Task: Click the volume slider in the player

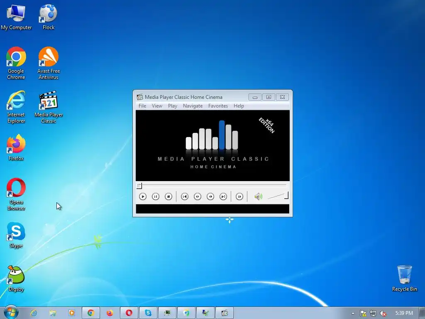Action: pos(278,196)
